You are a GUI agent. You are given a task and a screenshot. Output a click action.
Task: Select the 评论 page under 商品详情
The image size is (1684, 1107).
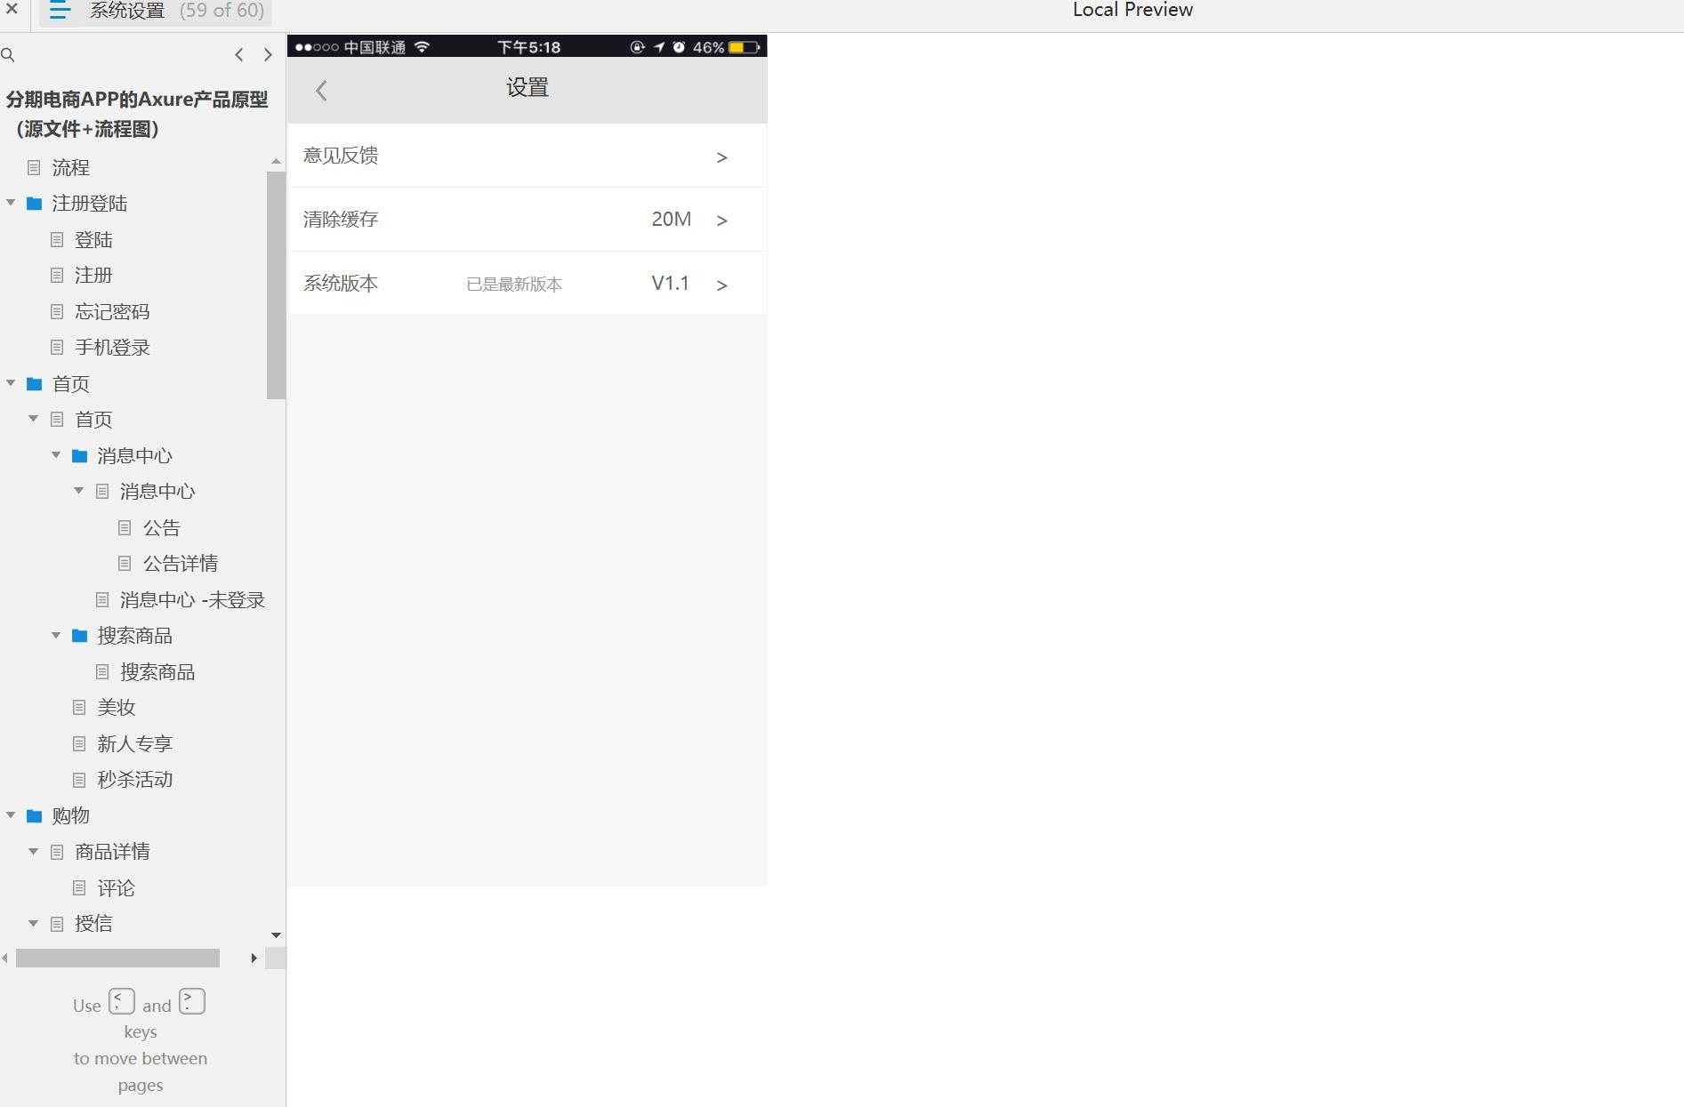point(117,887)
